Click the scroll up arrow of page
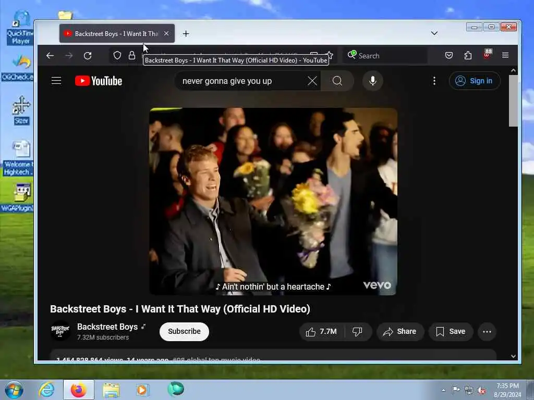 (x=513, y=70)
